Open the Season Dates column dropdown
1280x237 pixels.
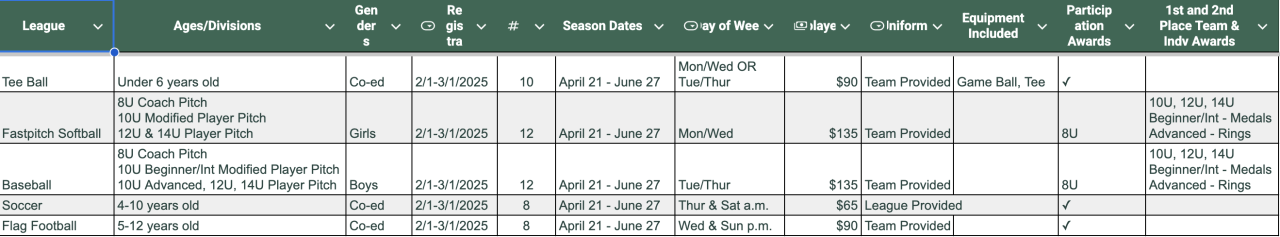(659, 26)
